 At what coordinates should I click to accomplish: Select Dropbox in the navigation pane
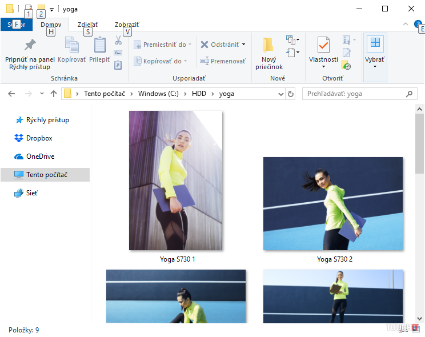(39, 138)
